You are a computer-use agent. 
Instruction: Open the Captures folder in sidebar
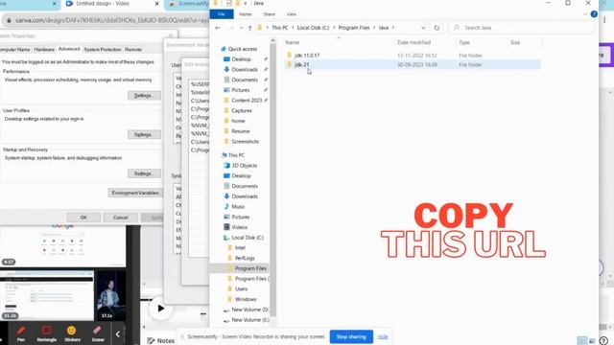click(241, 111)
